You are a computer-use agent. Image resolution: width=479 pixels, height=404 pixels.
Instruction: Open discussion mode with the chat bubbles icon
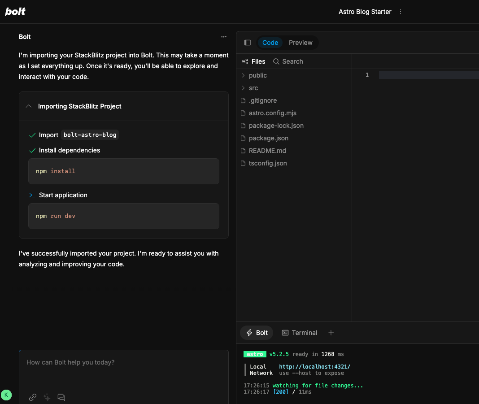coord(61,397)
